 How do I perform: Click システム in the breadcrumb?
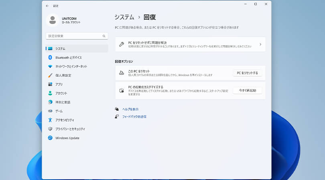(124, 17)
